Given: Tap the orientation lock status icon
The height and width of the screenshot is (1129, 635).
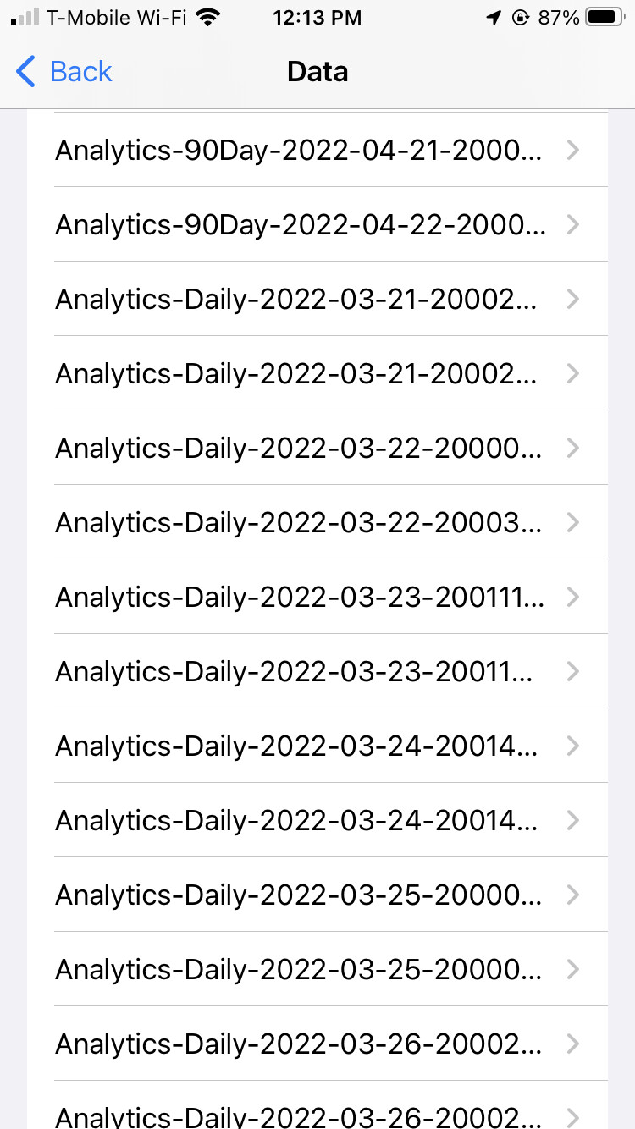Looking at the screenshot, I should coord(520,18).
